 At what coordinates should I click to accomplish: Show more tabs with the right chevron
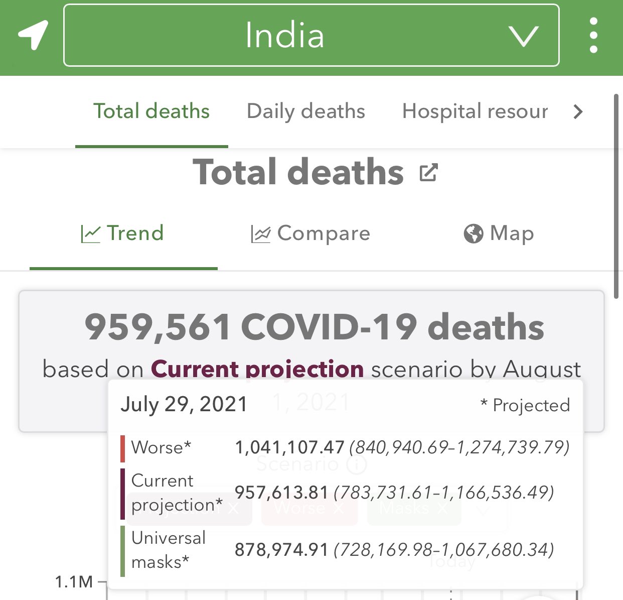[x=578, y=111]
